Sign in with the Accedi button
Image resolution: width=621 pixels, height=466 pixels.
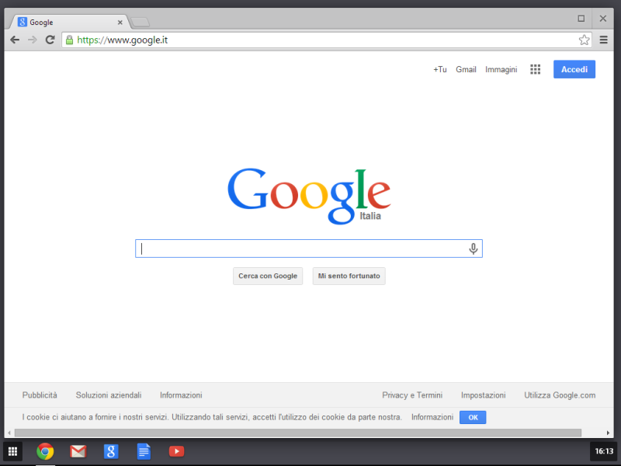click(x=574, y=69)
